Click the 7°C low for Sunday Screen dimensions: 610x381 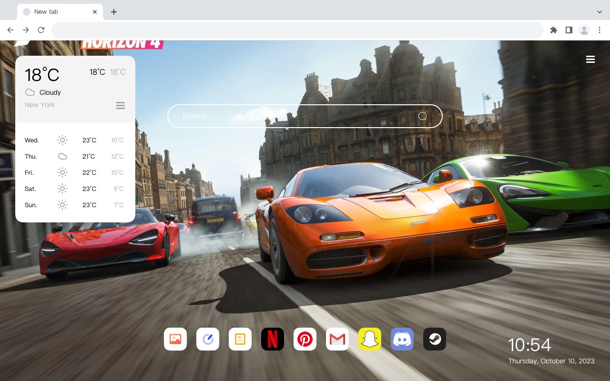pos(119,205)
